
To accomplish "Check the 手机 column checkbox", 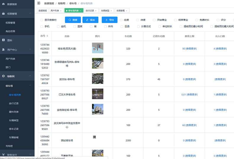I will coord(42,26).
